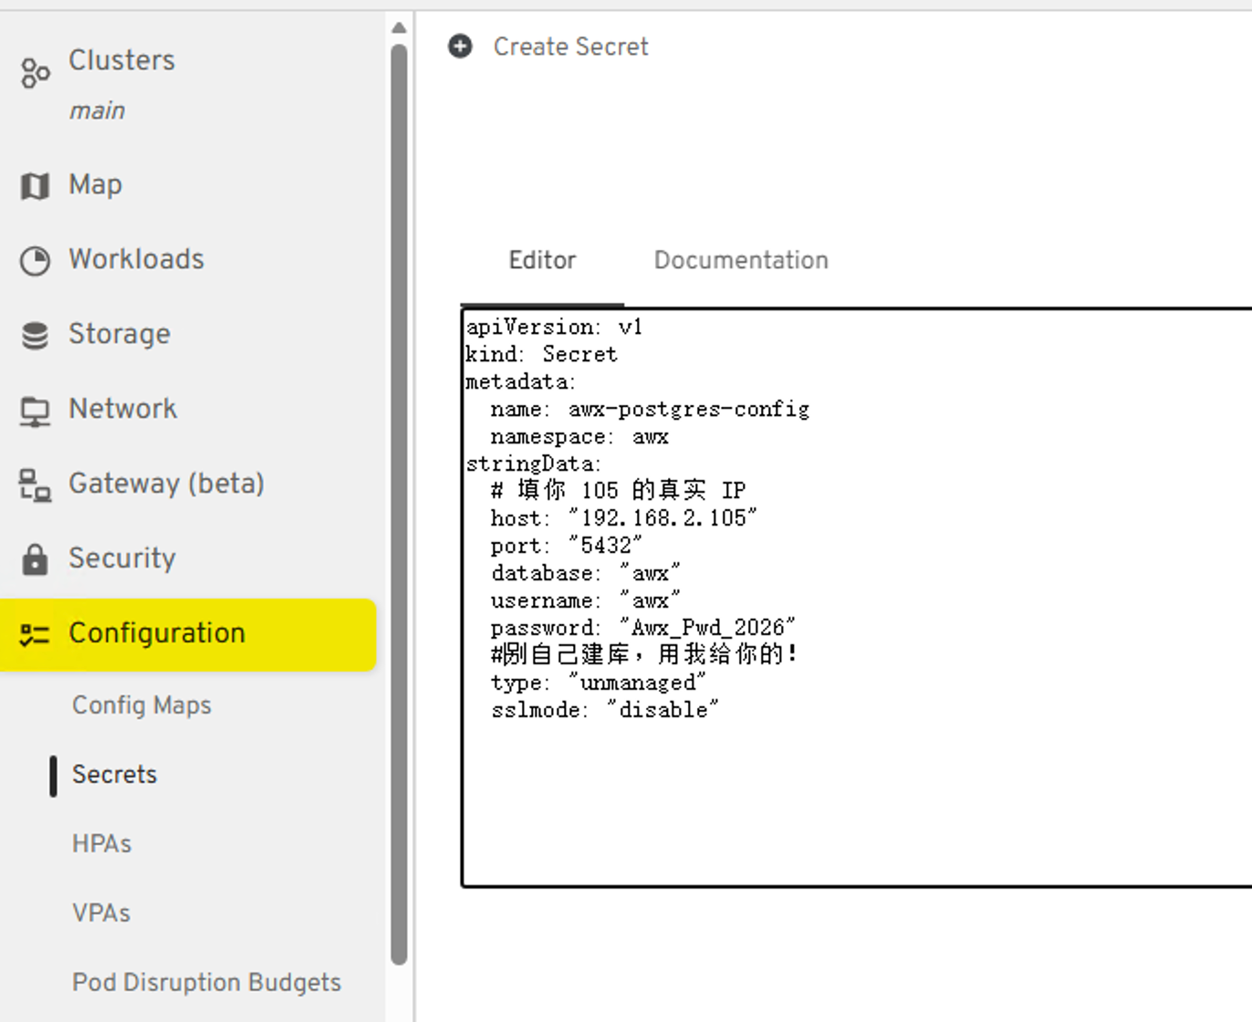Open Workloads via its pie-chart icon
The width and height of the screenshot is (1252, 1022).
[35, 261]
